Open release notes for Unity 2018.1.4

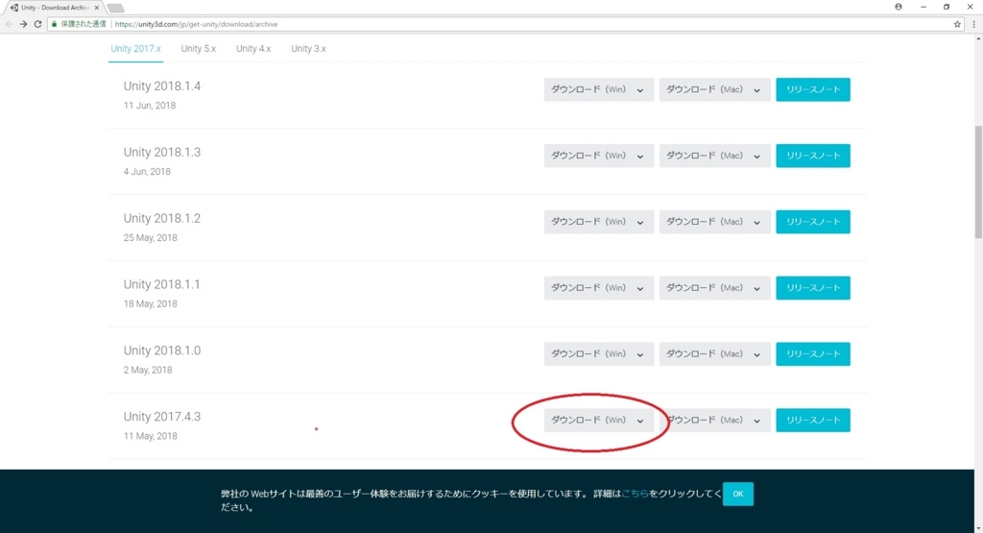click(x=813, y=89)
